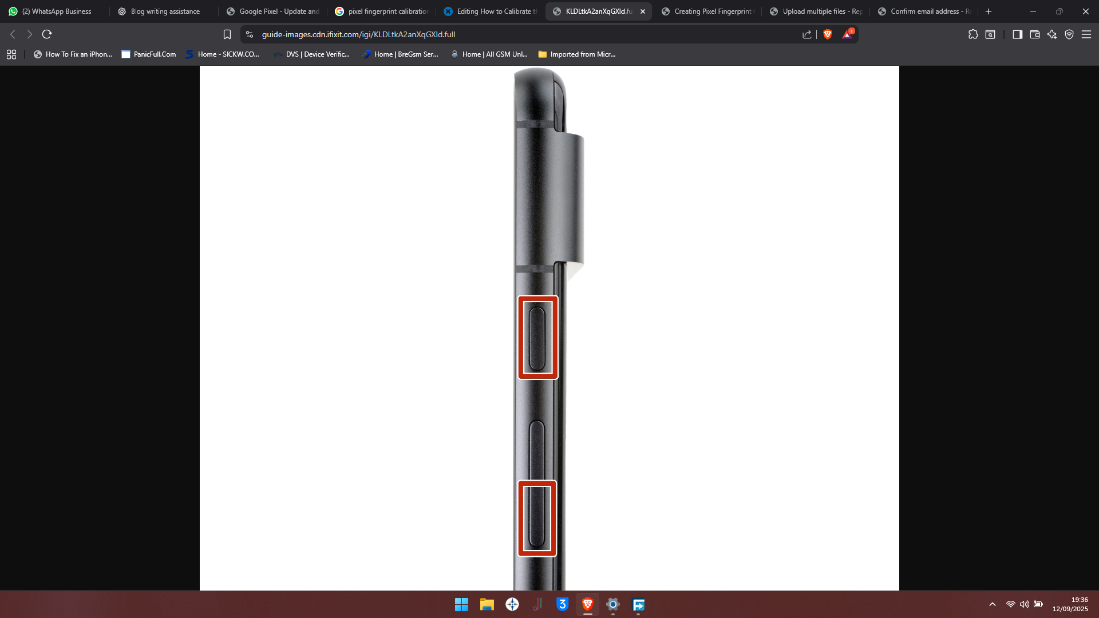1099x618 pixels.
Task: Open Imported from Micr... bookmarks folder
Action: point(576,54)
